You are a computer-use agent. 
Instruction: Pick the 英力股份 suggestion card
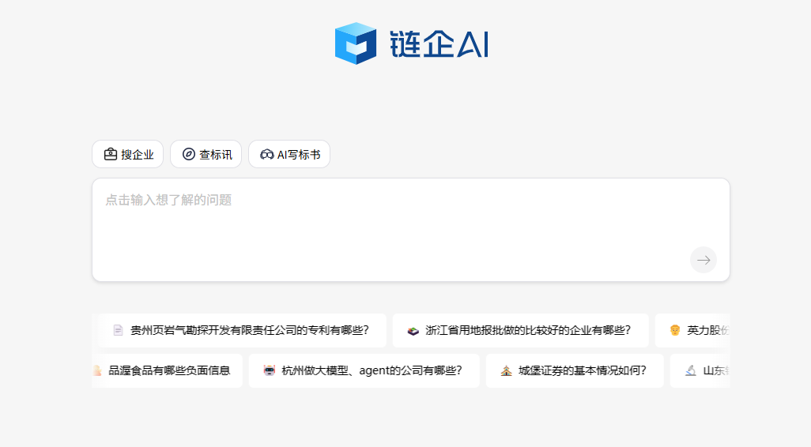pos(692,330)
